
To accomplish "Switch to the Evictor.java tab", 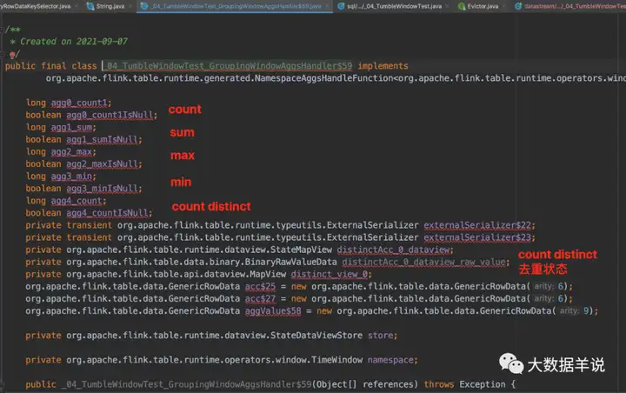I will [483, 6].
